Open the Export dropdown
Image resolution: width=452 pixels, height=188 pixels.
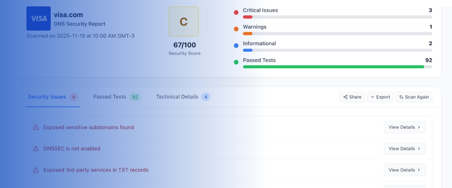(x=380, y=97)
